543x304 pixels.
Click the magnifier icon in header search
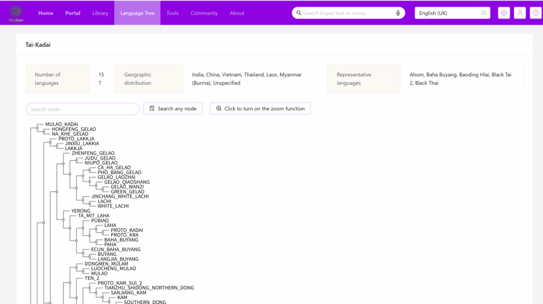point(299,13)
